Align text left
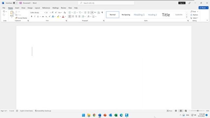The height and width of the screenshot is (118, 210). [x=70, y=16]
